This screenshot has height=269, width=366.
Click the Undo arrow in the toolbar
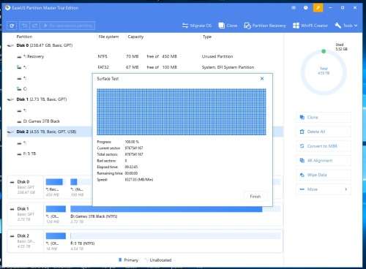coord(24,26)
